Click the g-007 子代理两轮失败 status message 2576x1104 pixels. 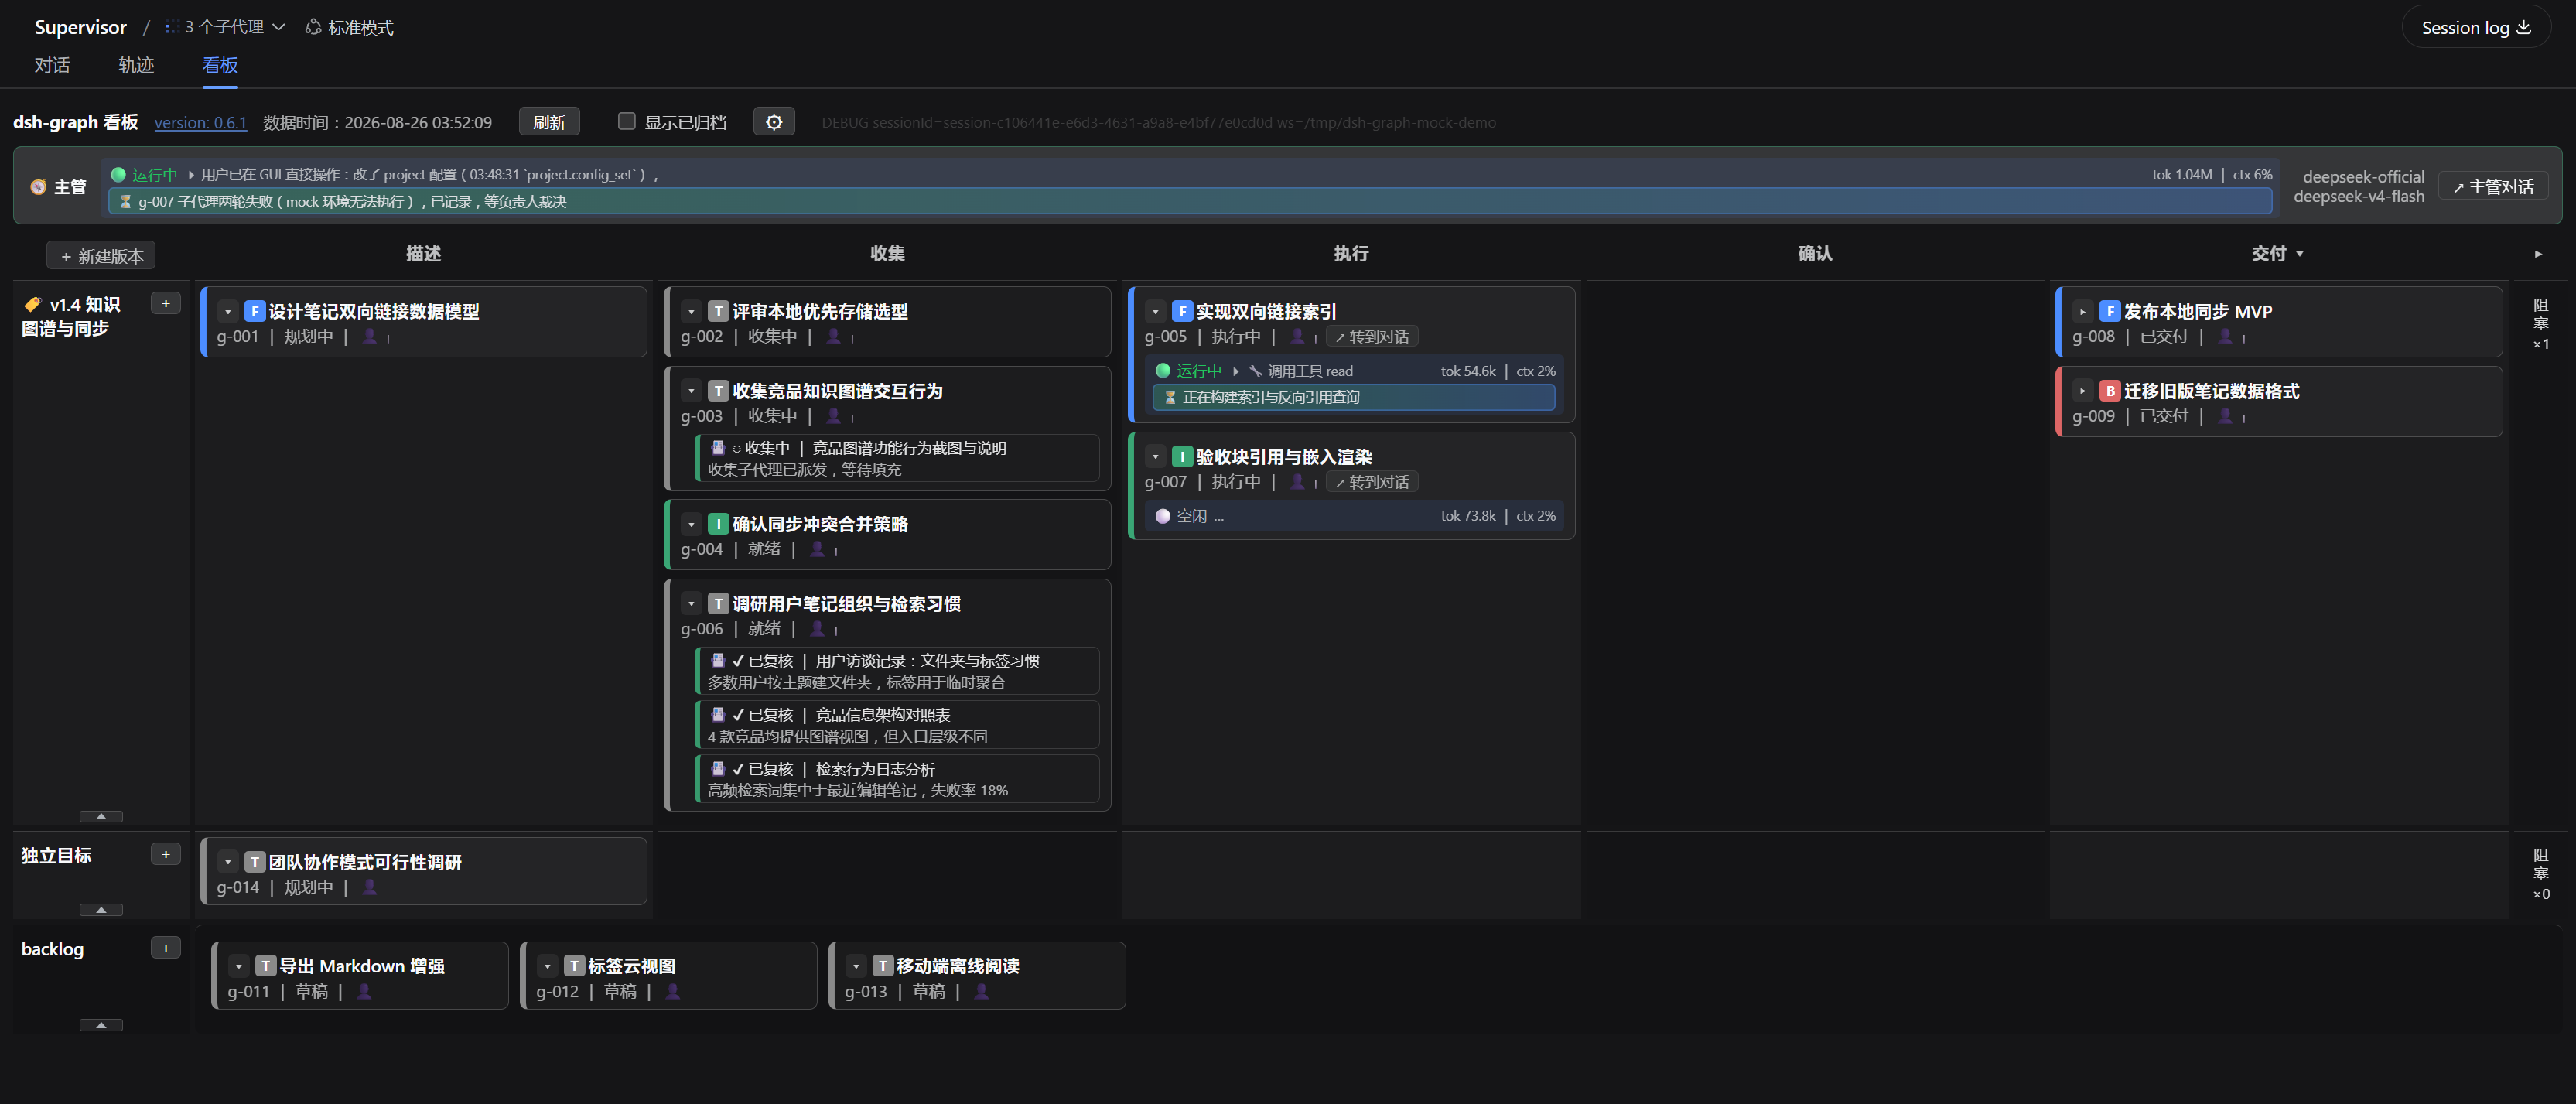coord(1190,201)
